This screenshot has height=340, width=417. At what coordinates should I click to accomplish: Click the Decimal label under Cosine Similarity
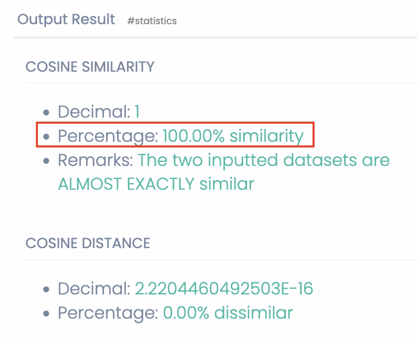coord(94,111)
